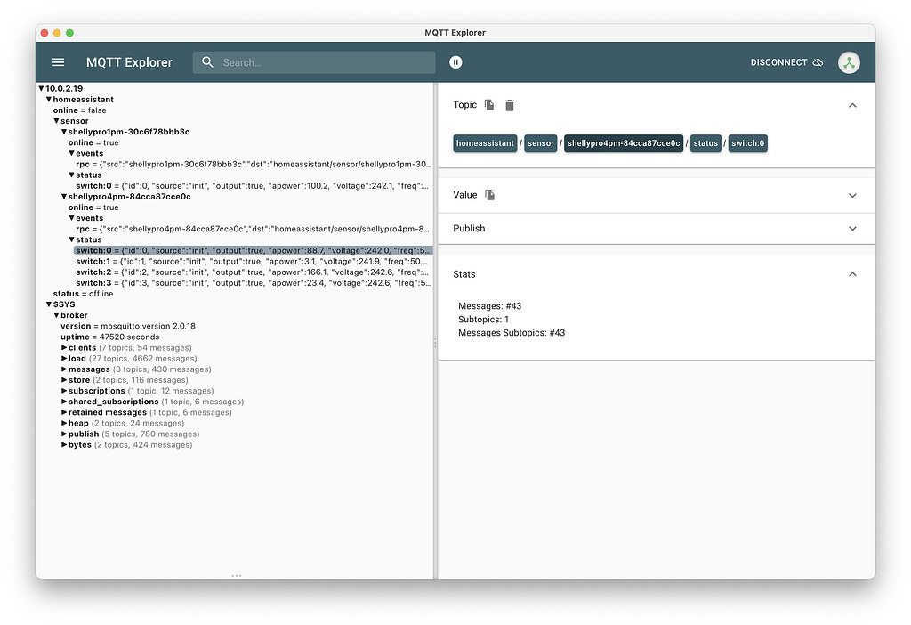The image size is (911, 625).
Task: Collapse the shellypro4pm-84cca87cce0c node
Action: (64, 197)
